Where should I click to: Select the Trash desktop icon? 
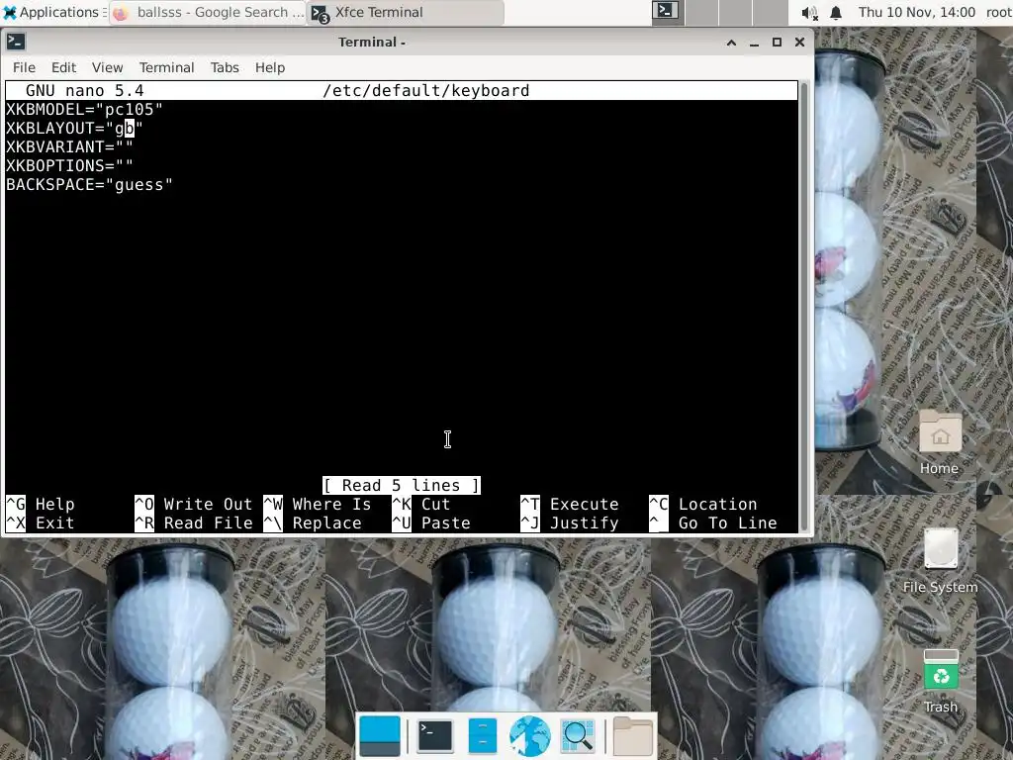coord(941,681)
